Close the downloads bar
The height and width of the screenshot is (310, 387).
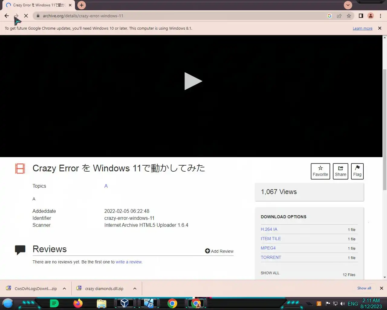(x=382, y=288)
